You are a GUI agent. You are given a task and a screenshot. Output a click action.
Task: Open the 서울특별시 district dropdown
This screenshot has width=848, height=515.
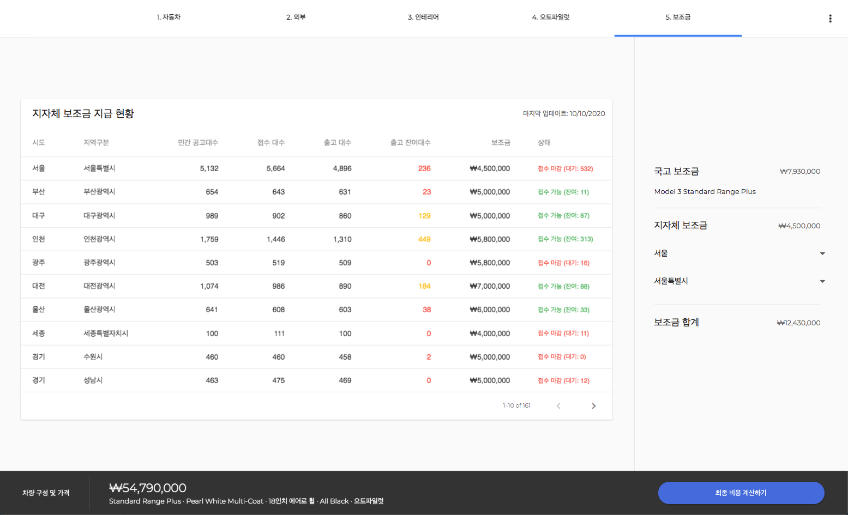[x=739, y=281]
